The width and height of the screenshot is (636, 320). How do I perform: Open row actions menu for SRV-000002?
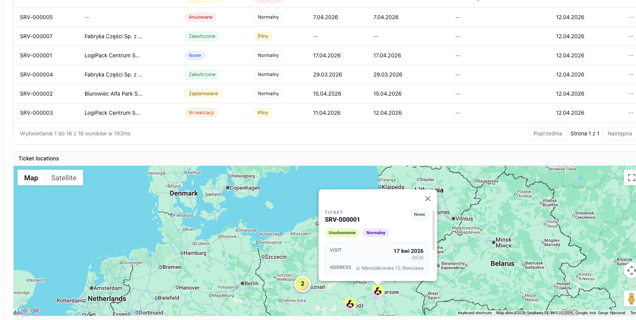pos(631,94)
